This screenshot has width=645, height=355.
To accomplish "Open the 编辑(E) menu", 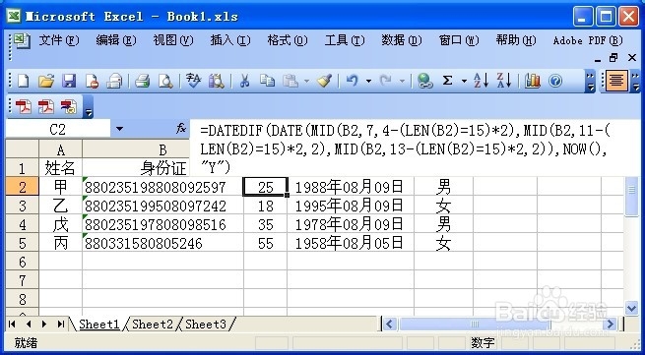I will click(116, 40).
